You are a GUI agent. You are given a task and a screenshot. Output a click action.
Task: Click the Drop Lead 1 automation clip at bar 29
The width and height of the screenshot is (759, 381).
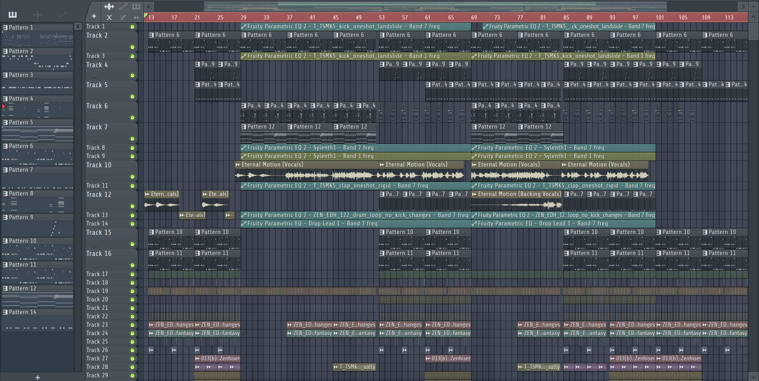pos(356,224)
